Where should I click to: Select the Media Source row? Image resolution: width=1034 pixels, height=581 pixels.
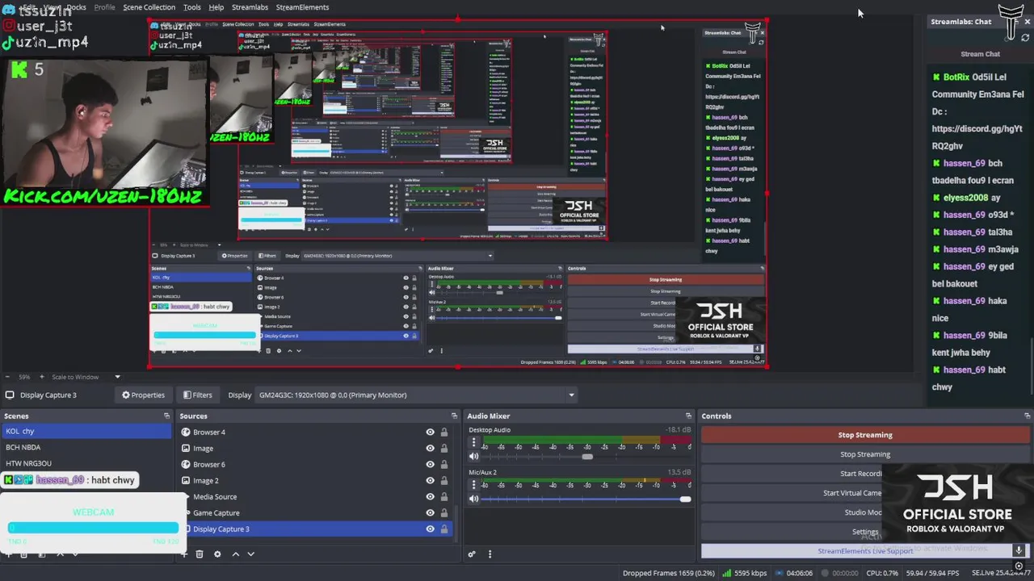[x=315, y=496]
